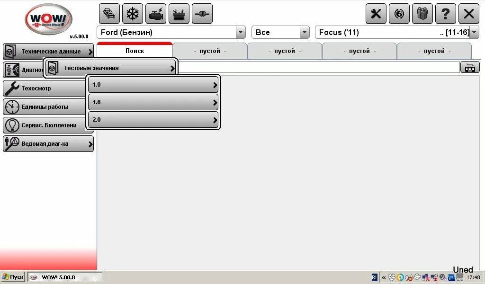485x284 pixels.
Task: Expand the 1.0 engine submenu
Action: [x=153, y=85]
